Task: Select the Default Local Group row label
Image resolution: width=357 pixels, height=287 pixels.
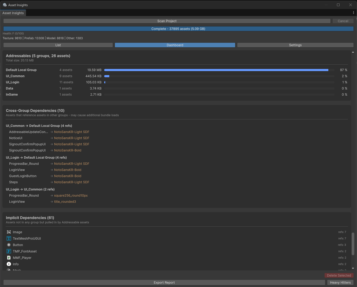Action: pyautogui.click(x=21, y=70)
